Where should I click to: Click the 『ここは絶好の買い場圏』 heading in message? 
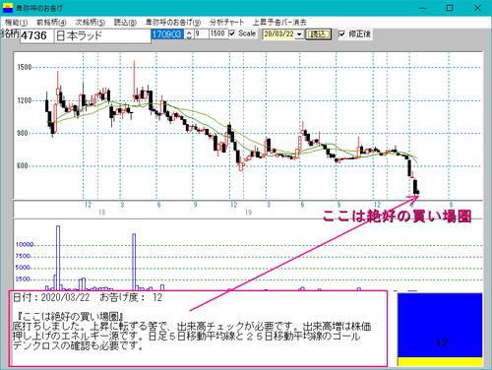70,316
